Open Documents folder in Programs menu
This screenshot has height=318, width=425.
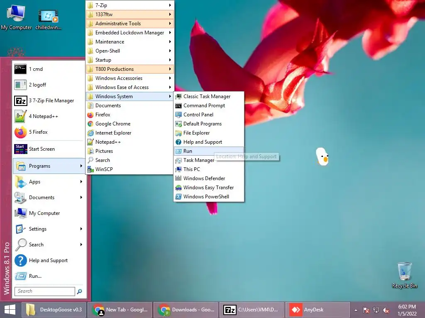point(130,106)
